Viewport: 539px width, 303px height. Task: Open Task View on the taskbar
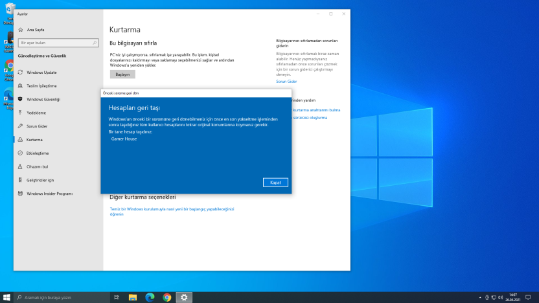click(x=117, y=298)
